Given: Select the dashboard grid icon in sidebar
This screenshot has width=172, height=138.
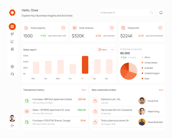Looking at the screenshot, I should click(x=12, y=26).
